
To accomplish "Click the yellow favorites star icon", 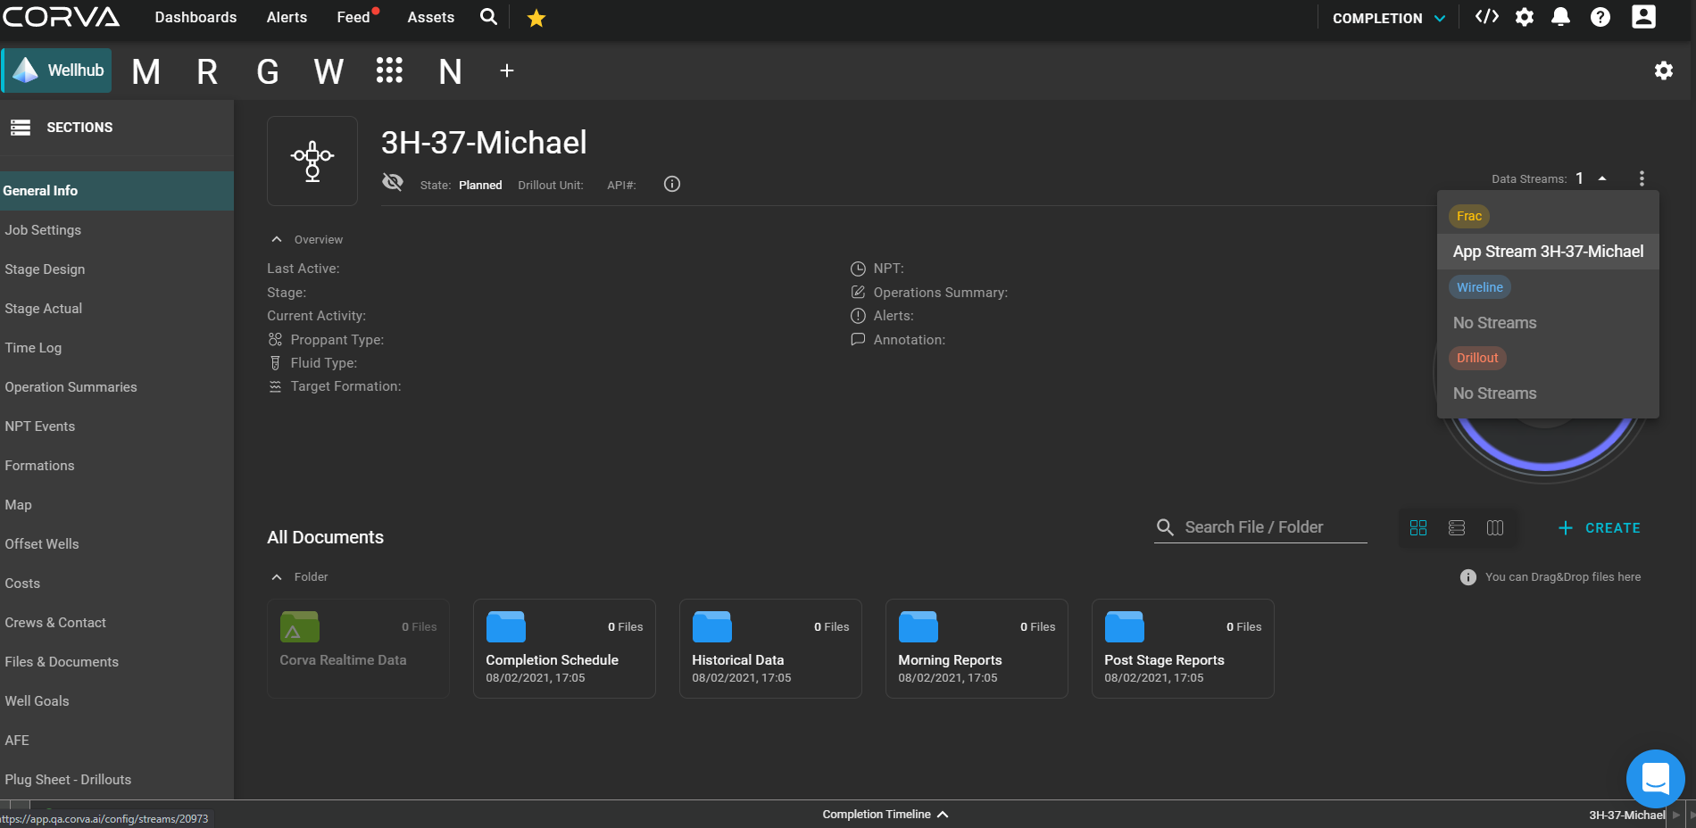I will (x=536, y=18).
